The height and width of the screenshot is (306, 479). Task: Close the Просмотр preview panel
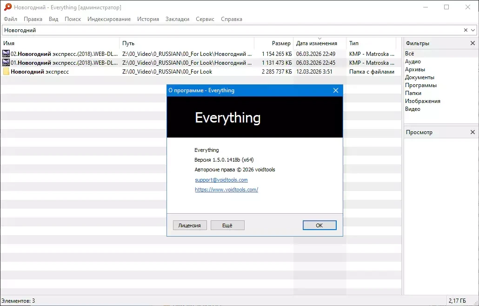click(472, 132)
